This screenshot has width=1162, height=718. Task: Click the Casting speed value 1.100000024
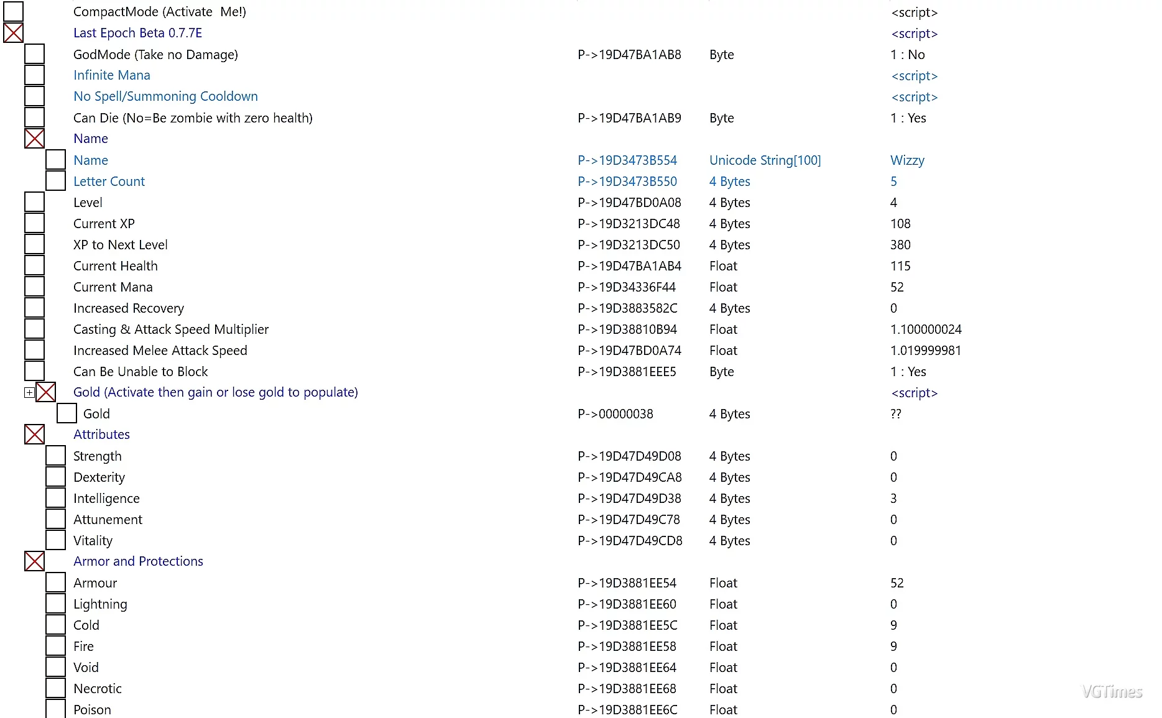click(926, 329)
